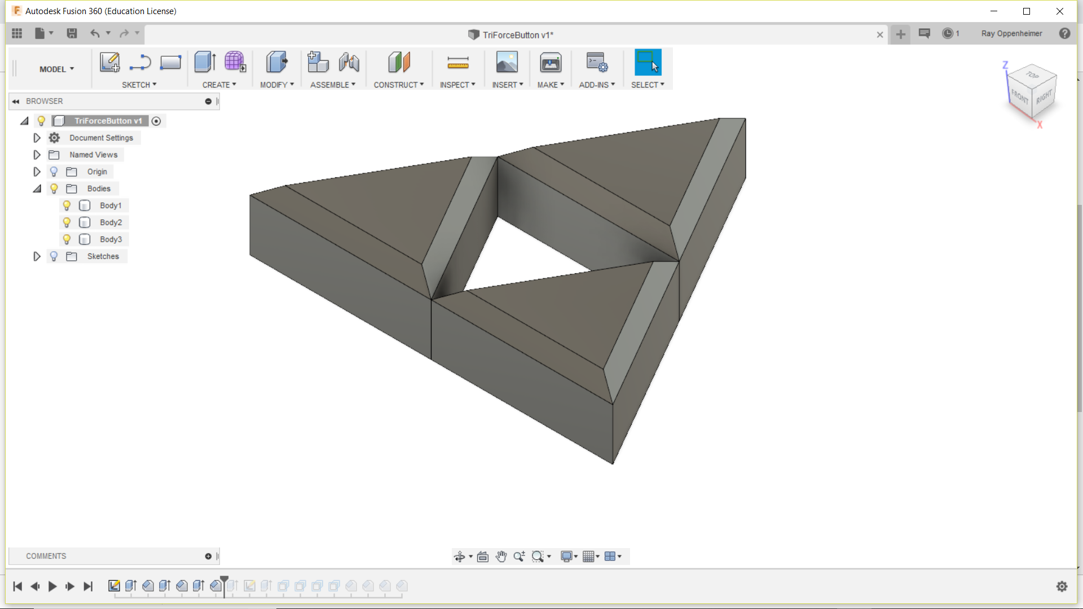Expand the Sketches folder

37,256
